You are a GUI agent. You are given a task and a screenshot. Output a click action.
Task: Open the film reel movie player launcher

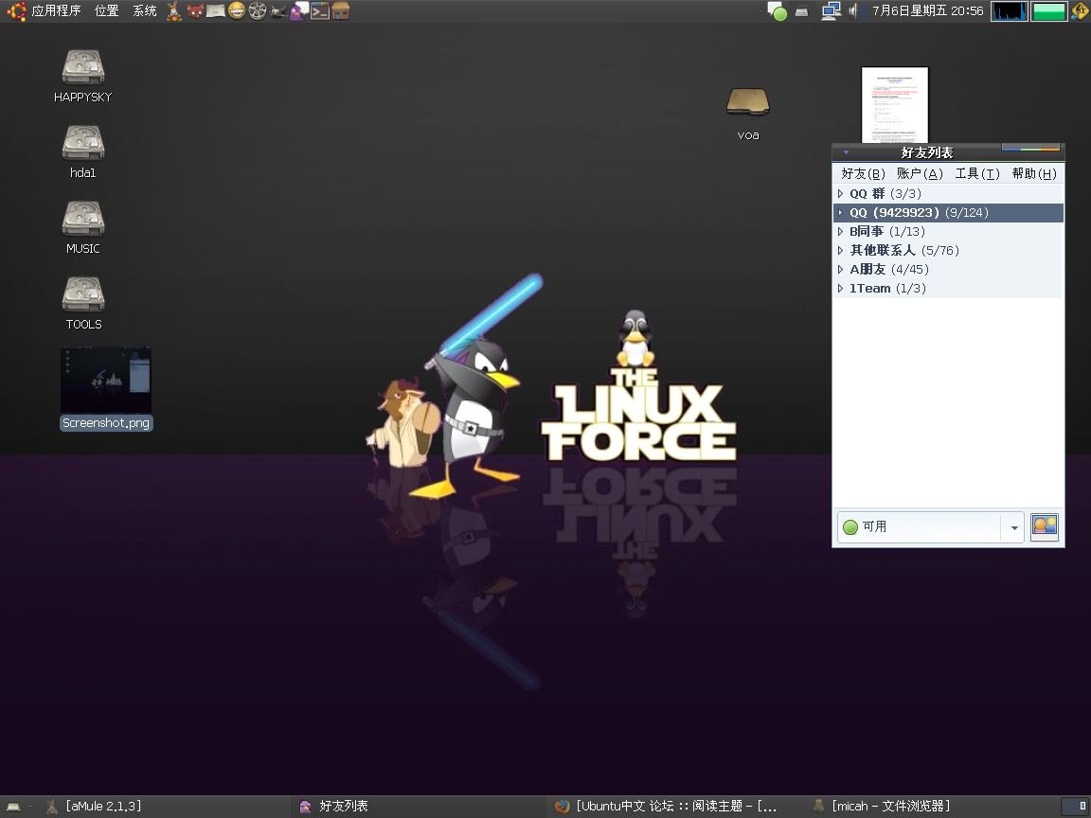(258, 10)
